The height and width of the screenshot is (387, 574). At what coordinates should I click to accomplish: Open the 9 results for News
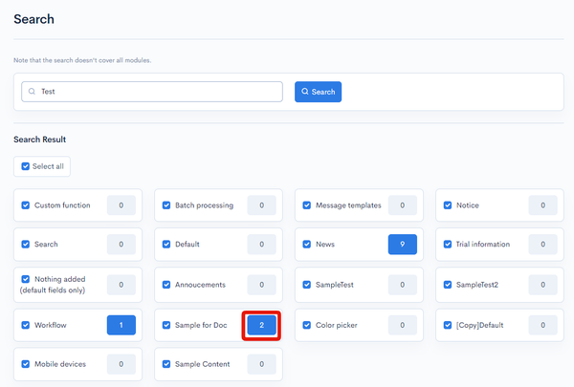pos(403,244)
